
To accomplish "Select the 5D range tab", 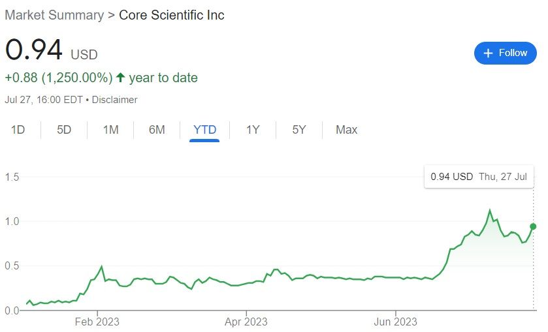I will (64, 130).
